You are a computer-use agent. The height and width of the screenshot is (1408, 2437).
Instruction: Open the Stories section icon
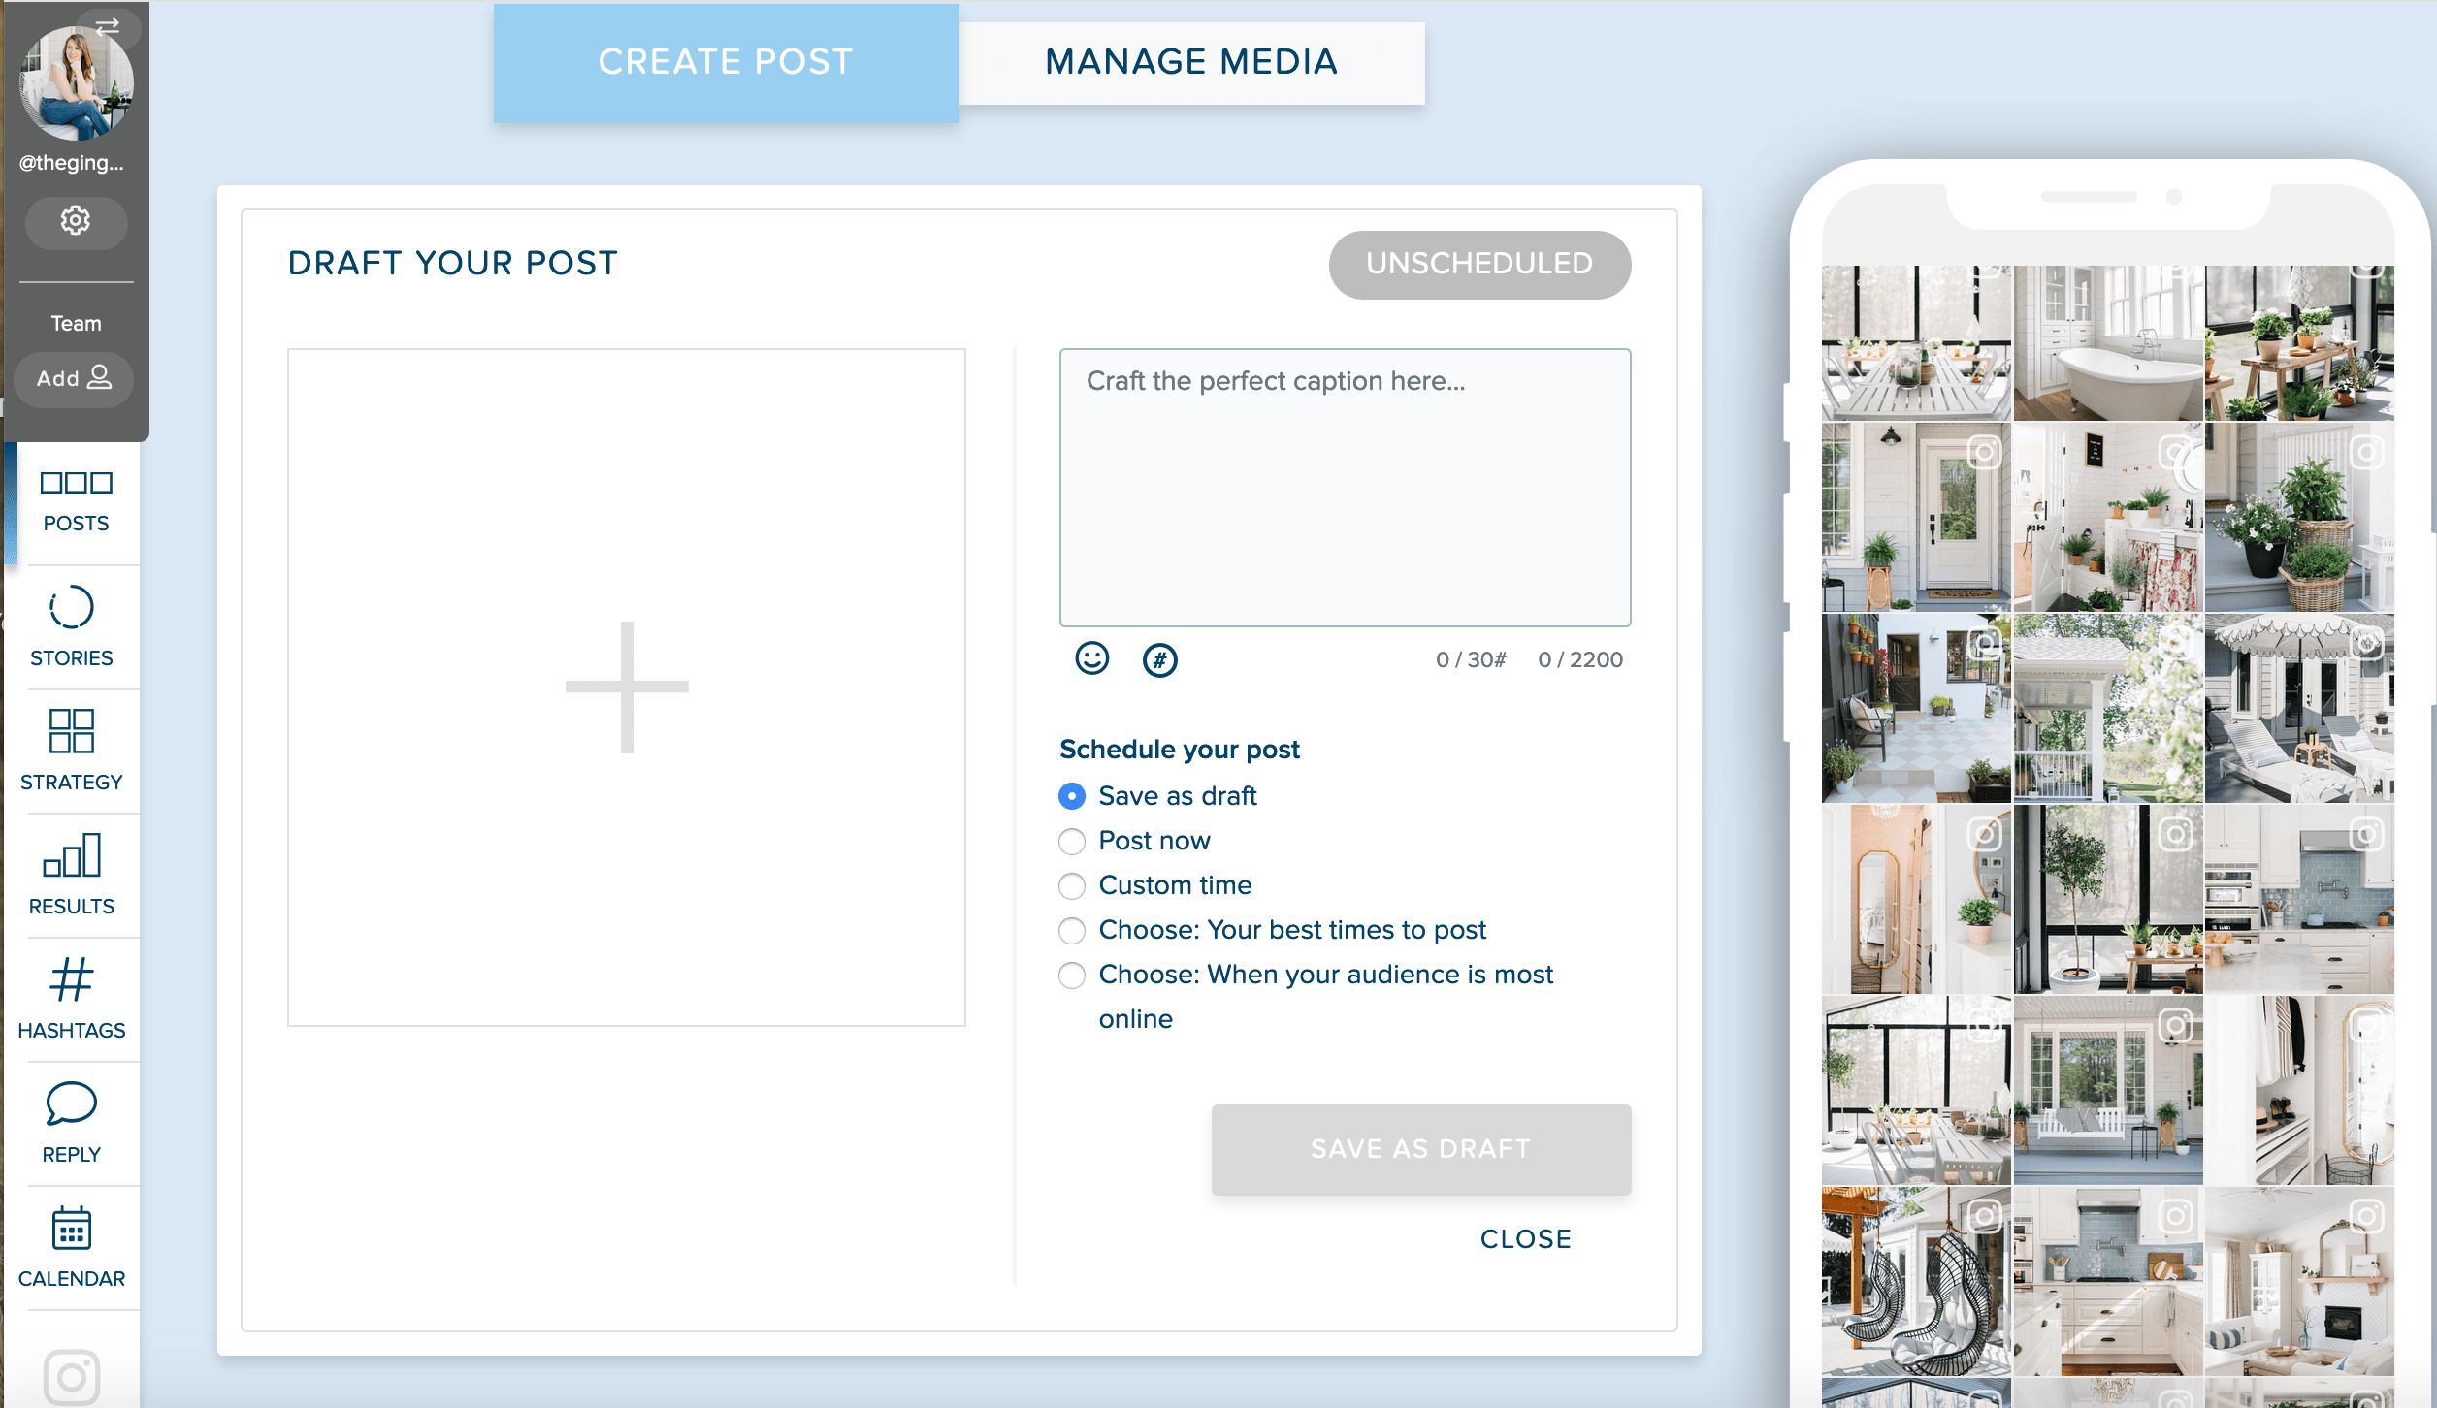click(x=72, y=625)
